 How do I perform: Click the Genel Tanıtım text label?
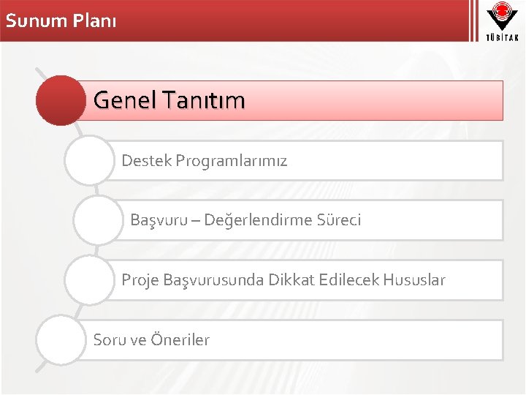169,100
